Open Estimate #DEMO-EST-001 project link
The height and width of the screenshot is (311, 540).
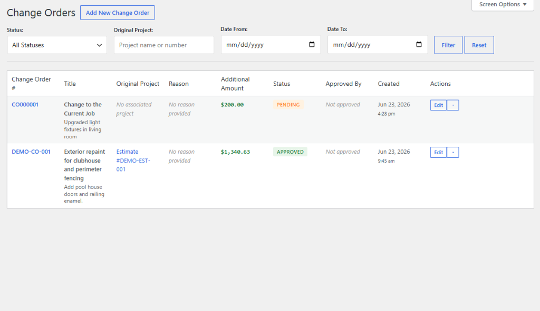(x=133, y=160)
